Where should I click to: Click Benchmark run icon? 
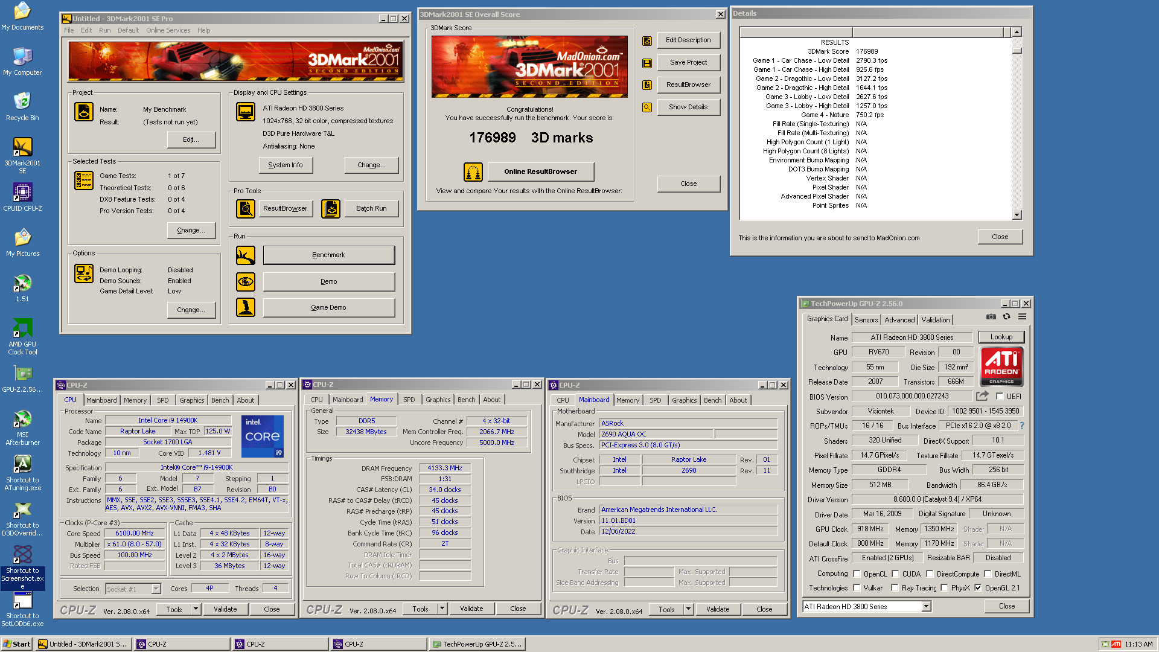tap(246, 255)
